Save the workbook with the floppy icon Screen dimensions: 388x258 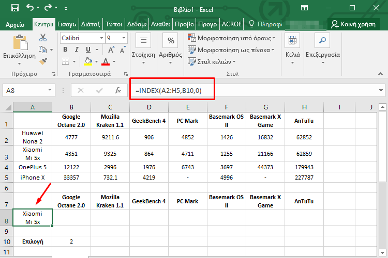(15, 8)
